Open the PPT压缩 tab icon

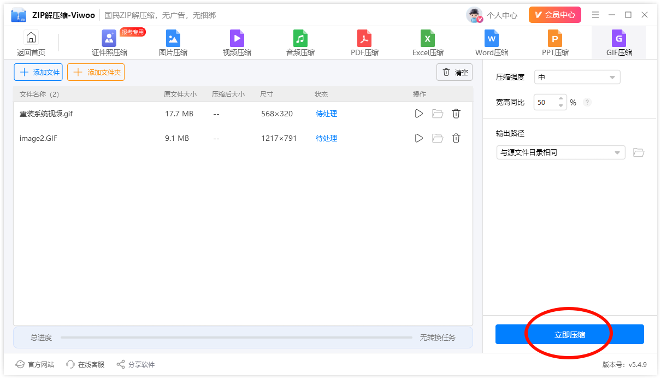(555, 38)
